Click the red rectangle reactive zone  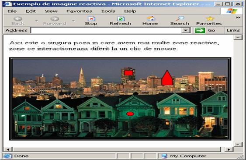[x=128, y=73]
